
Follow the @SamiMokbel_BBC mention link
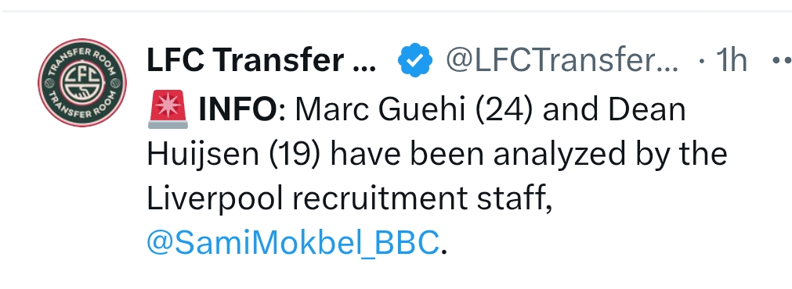point(292,242)
